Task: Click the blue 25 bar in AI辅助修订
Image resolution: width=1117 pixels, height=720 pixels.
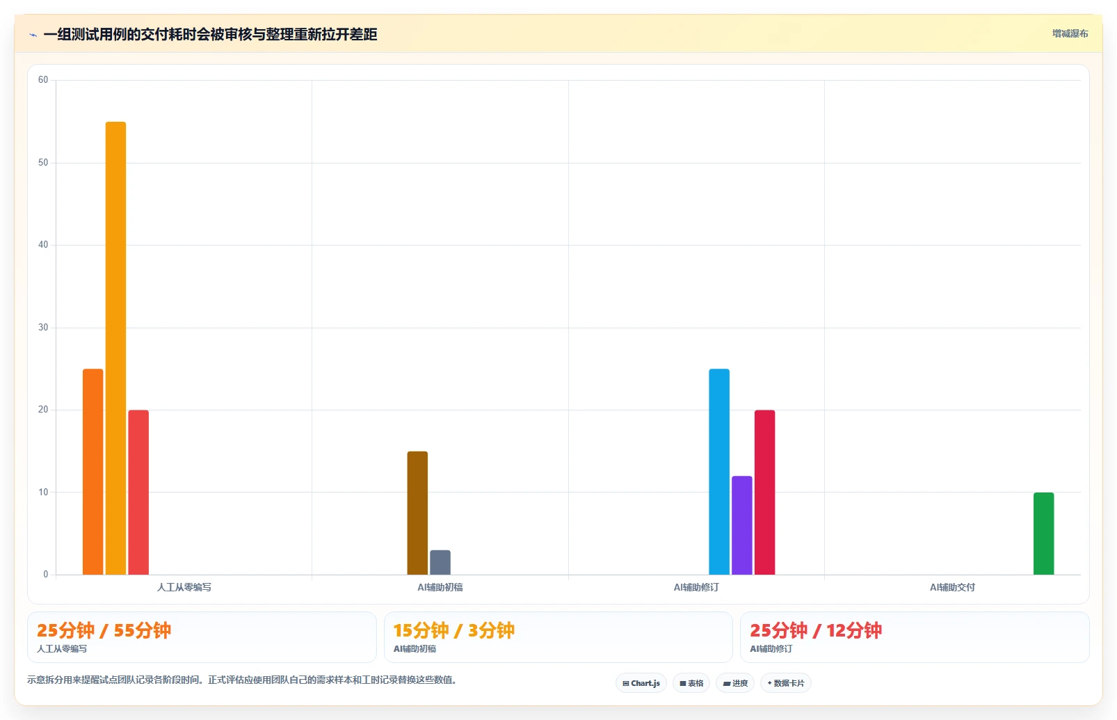Action: [x=719, y=472]
